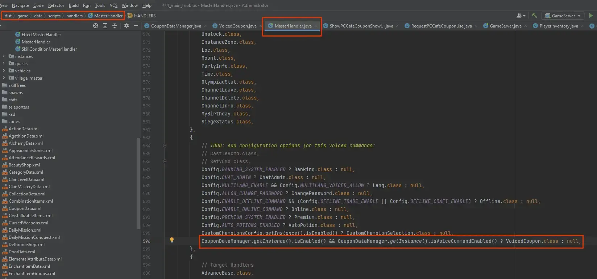Close the MasterHandler.java tab
597x279 pixels.
[316, 26]
